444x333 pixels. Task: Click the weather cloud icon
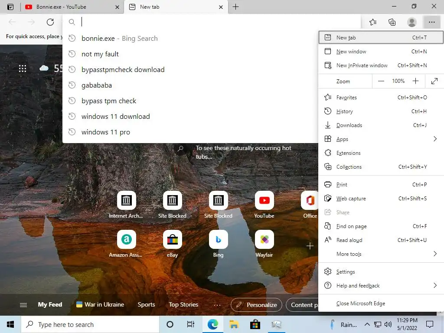44,68
